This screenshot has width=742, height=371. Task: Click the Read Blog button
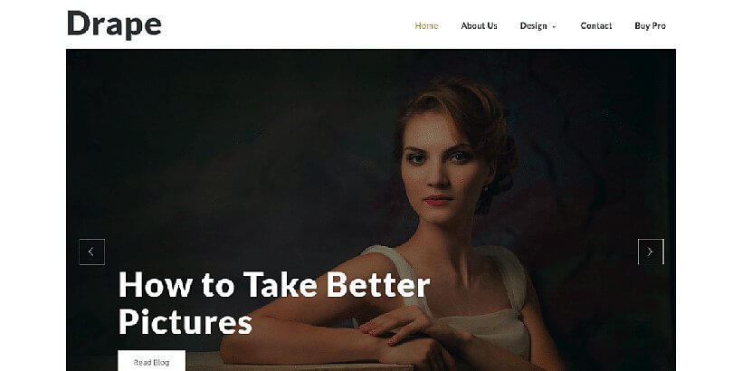pyautogui.click(x=151, y=361)
